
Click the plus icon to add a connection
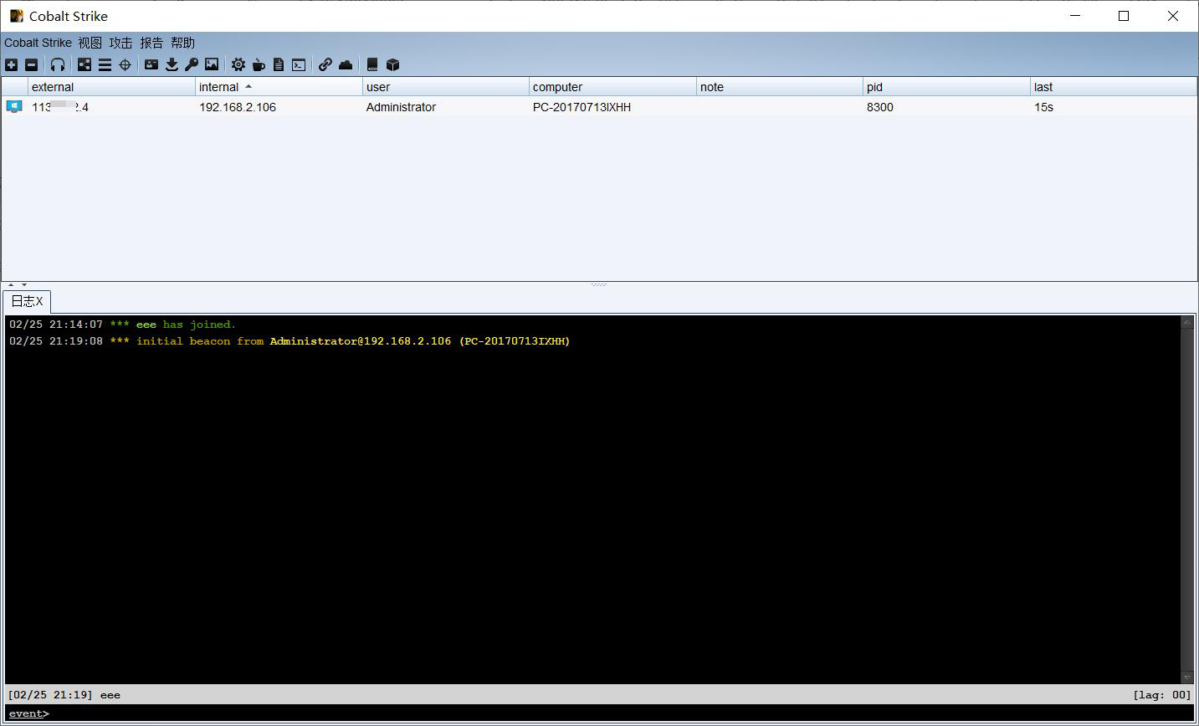click(x=12, y=64)
